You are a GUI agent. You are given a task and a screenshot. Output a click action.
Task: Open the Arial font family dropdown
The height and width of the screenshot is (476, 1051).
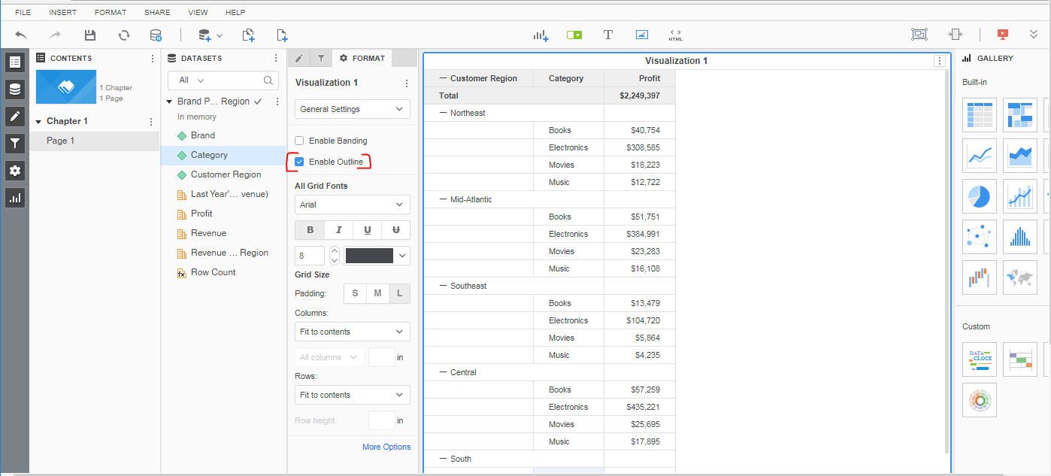click(352, 204)
